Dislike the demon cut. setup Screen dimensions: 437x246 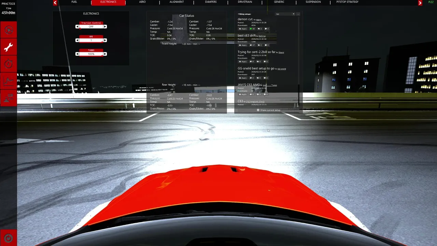coord(259,29)
